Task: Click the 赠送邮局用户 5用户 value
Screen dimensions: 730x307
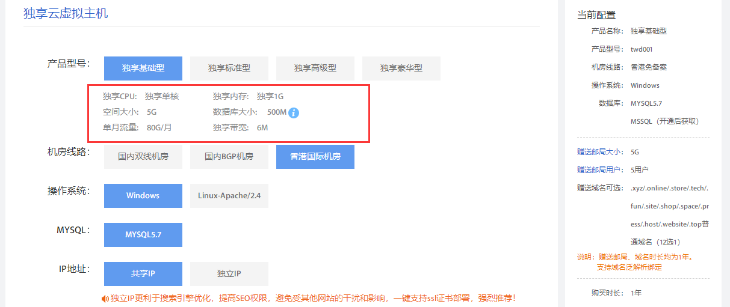Action: [x=640, y=170]
